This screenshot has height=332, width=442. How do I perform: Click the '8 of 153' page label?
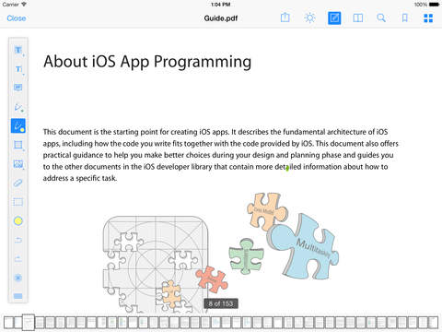click(221, 303)
